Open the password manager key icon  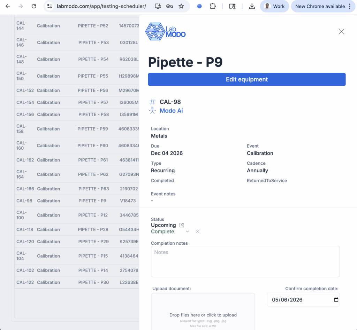coord(169,6)
